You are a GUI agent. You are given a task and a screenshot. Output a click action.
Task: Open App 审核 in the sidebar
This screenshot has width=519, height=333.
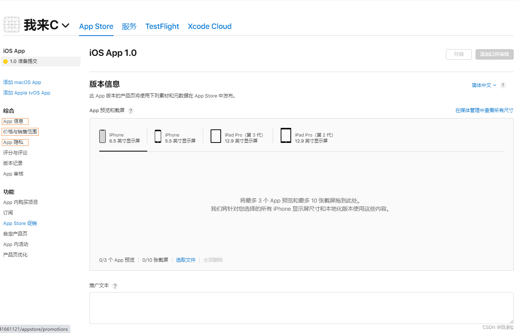(13, 174)
